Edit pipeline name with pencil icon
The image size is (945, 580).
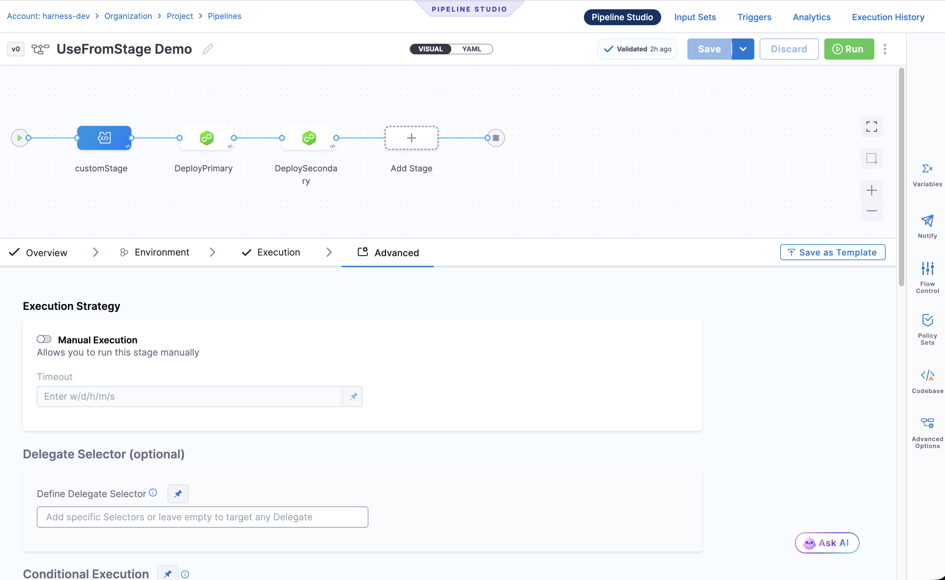tap(208, 49)
